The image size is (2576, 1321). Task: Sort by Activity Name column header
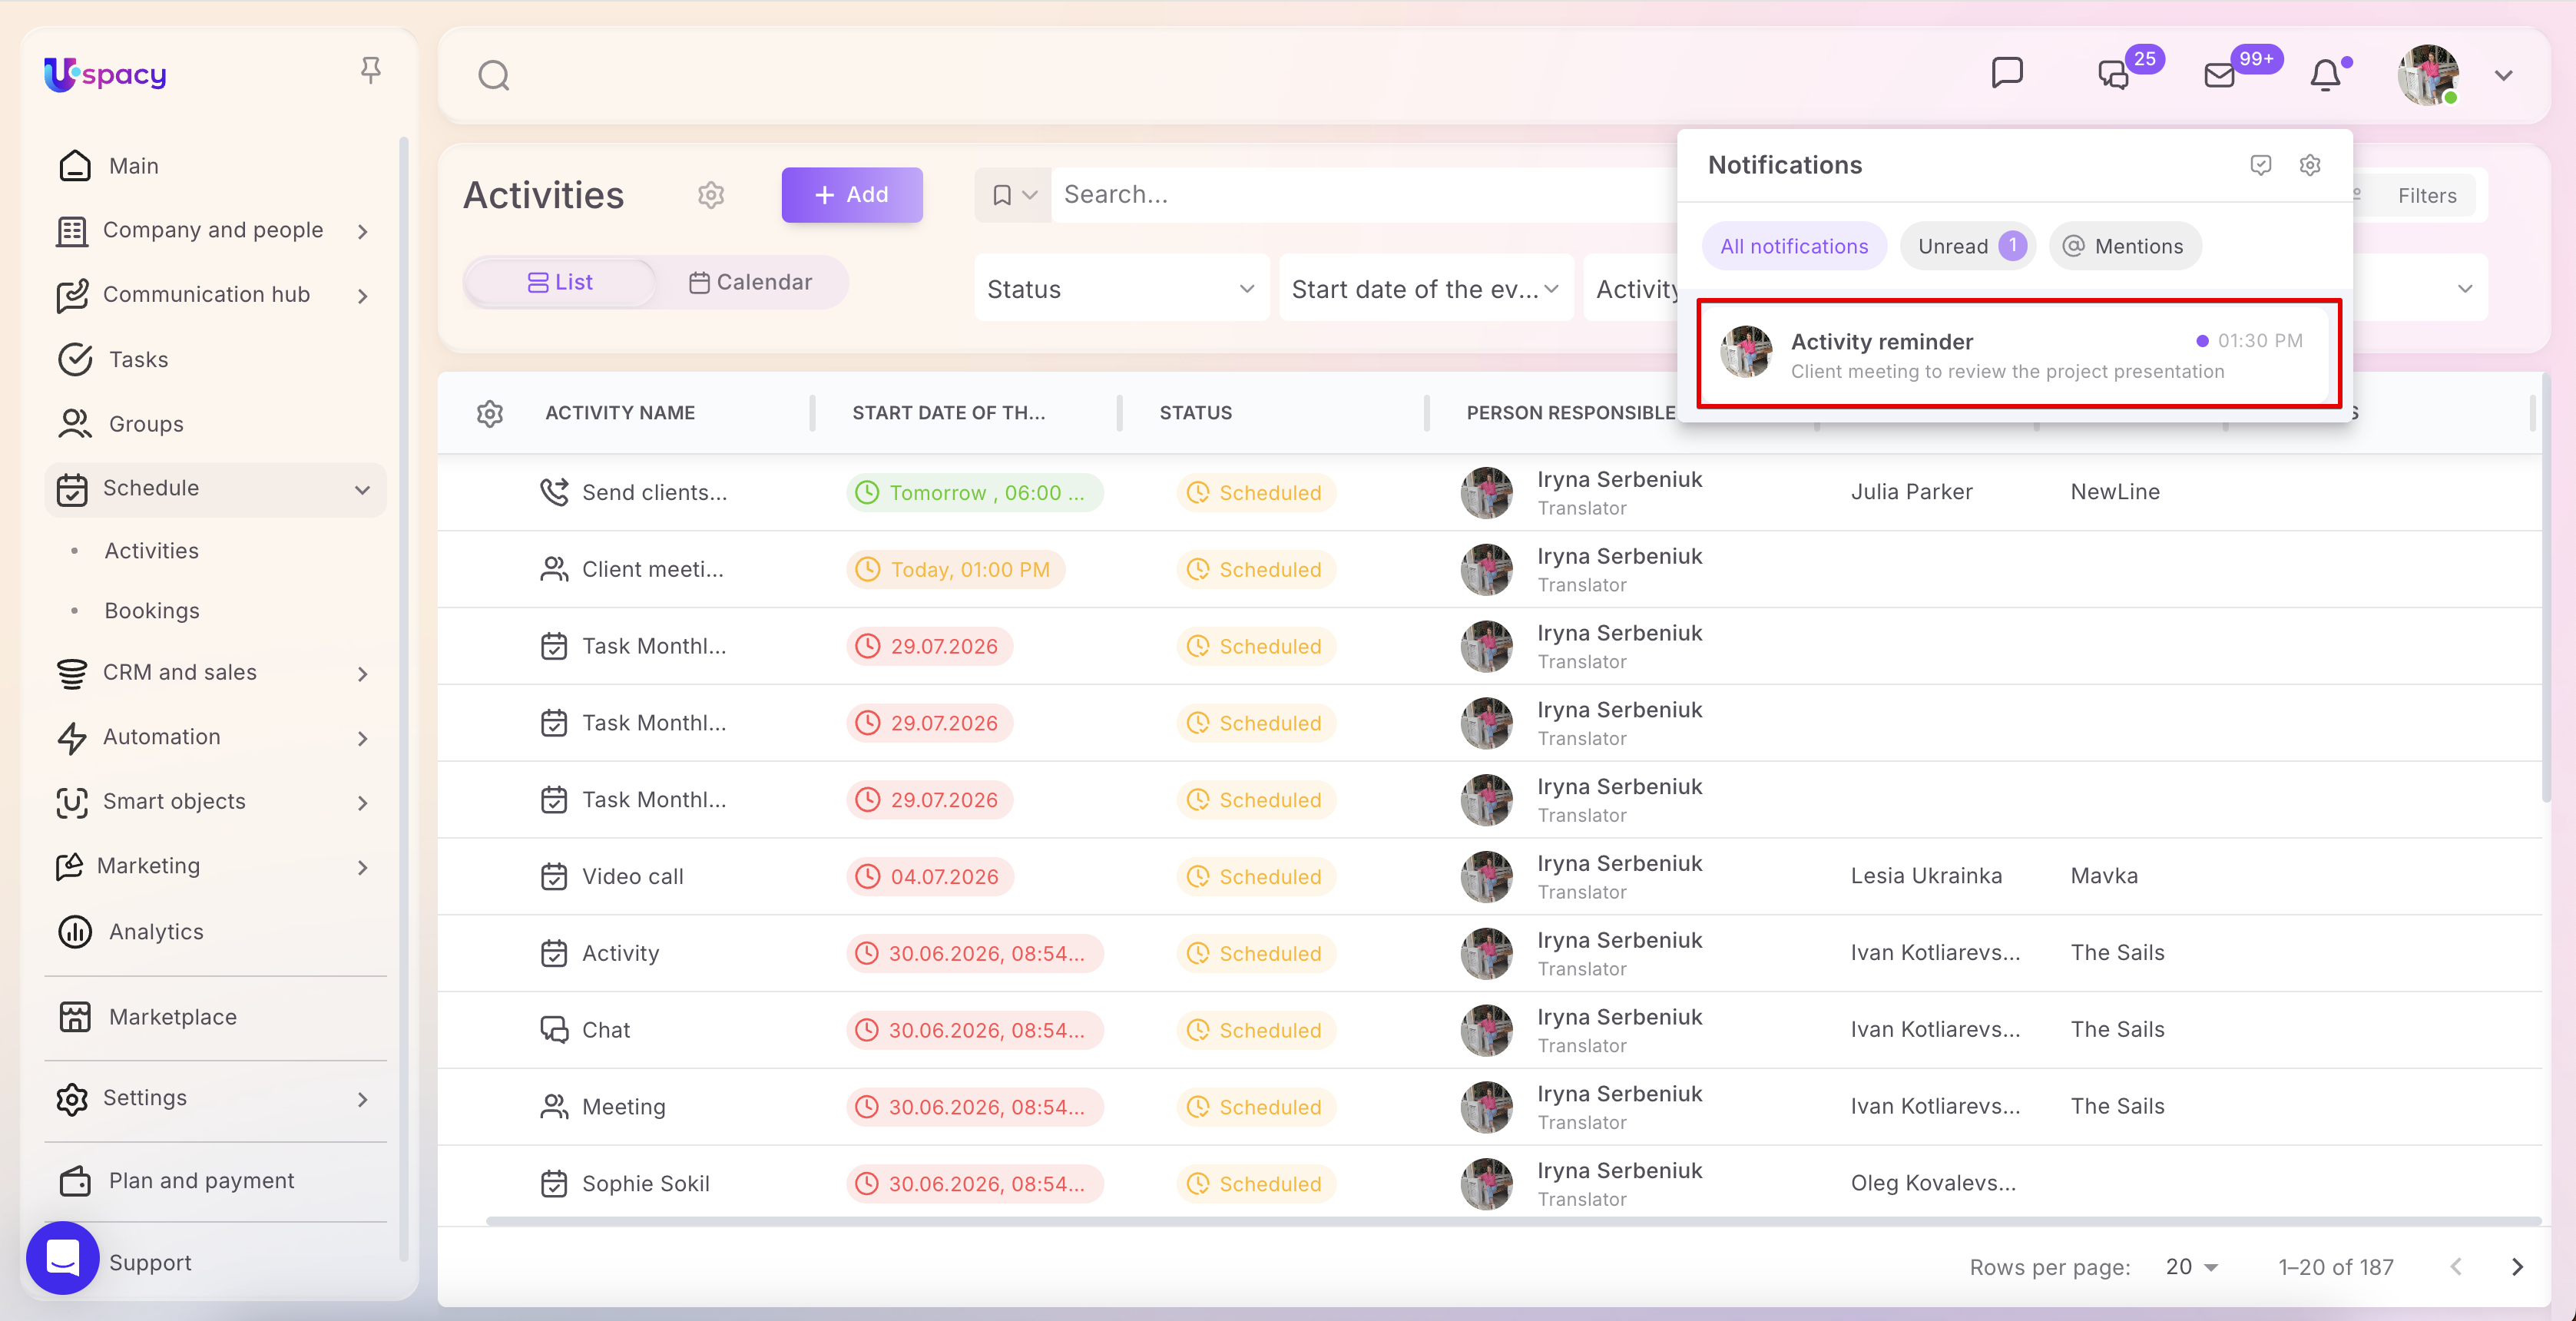click(619, 413)
